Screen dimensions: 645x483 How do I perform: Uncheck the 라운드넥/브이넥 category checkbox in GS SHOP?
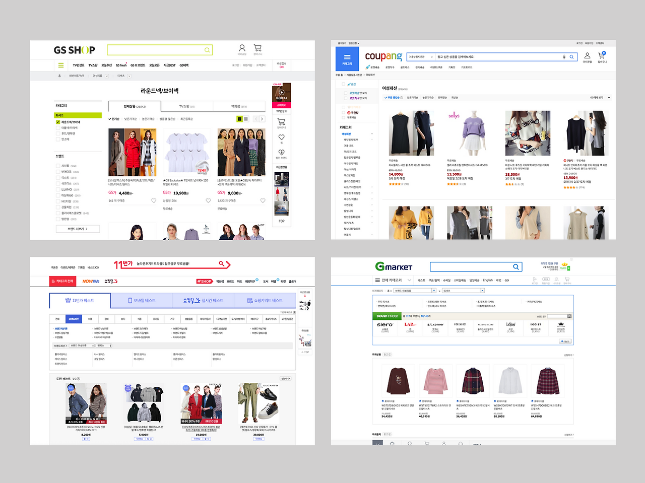pos(58,122)
